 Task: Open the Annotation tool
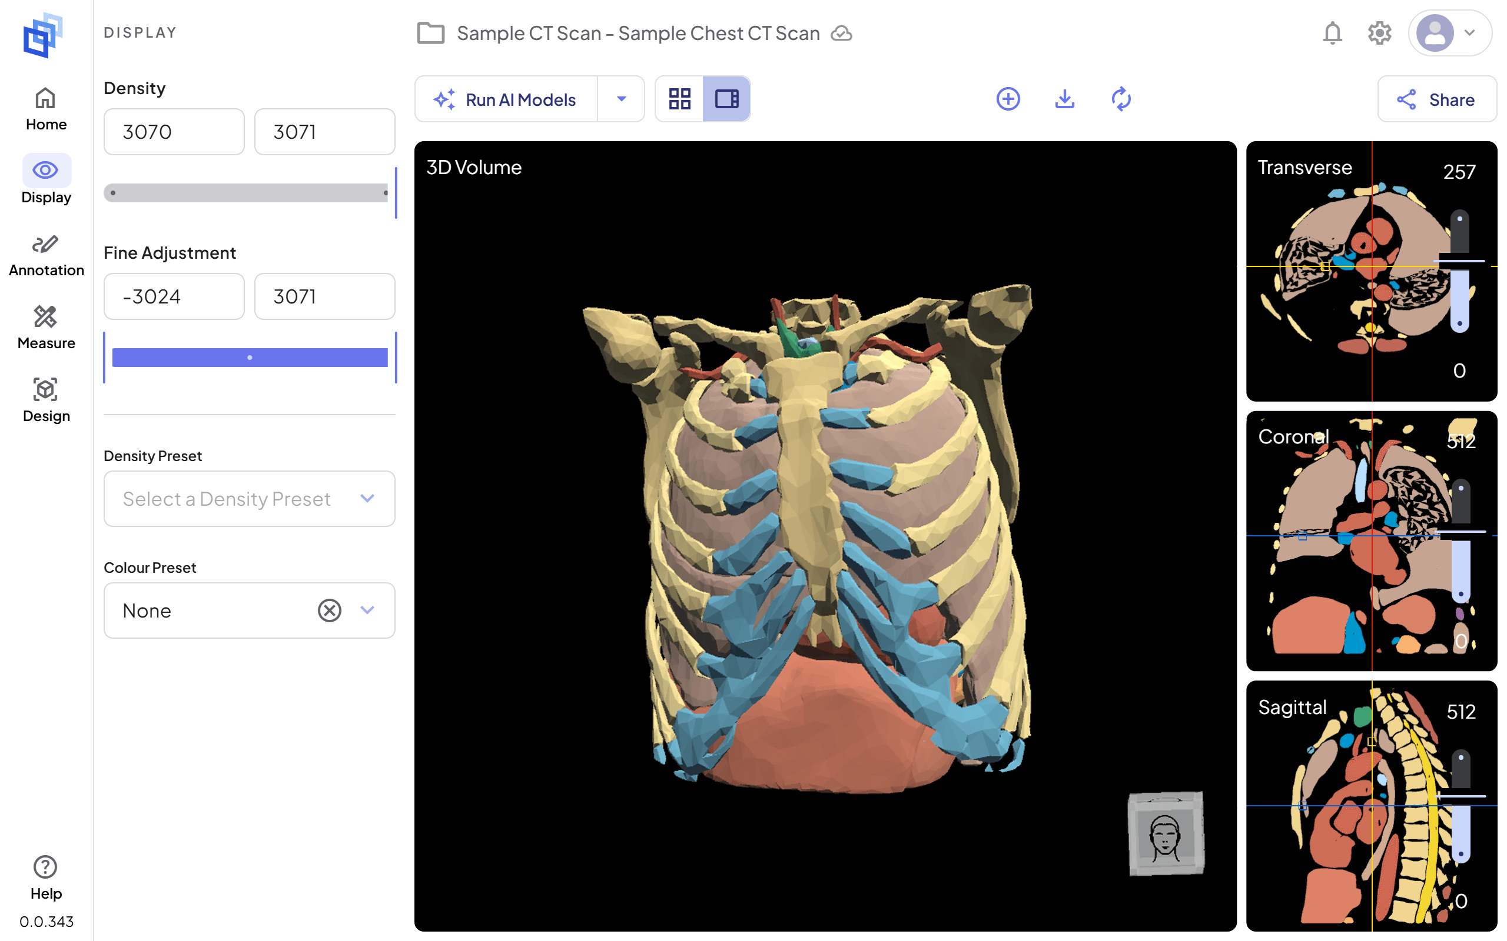pos(46,255)
